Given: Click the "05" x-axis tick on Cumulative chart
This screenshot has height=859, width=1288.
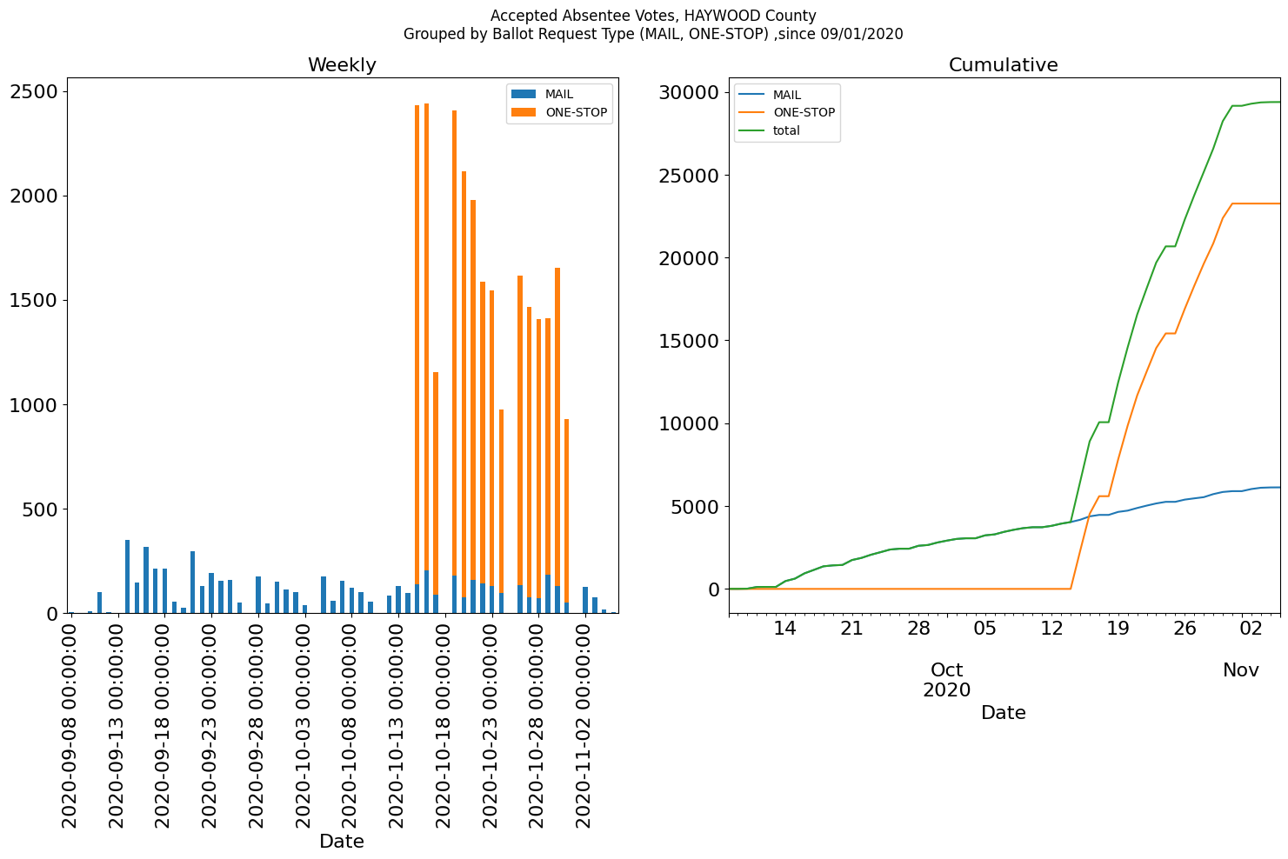Looking at the screenshot, I should click(985, 629).
